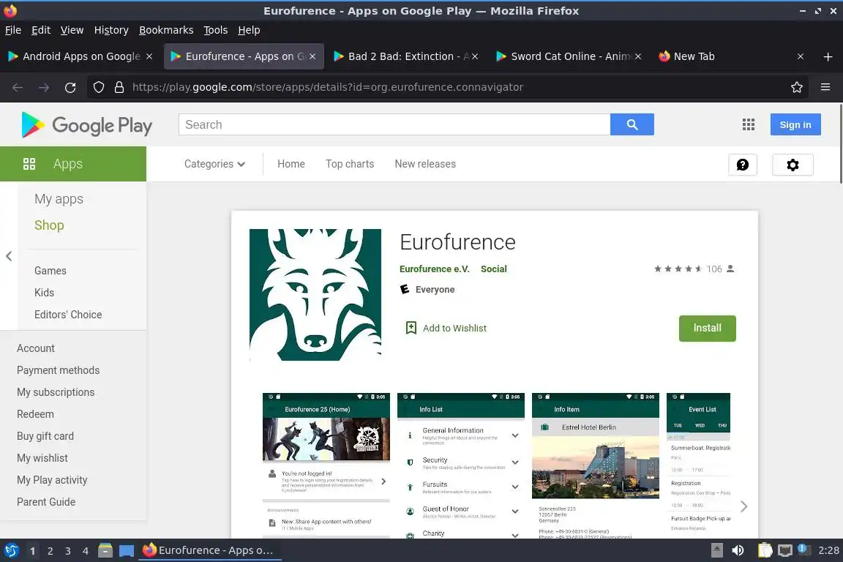Open the Firefox hamburger menu
The image size is (843, 562).
[825, 87]
